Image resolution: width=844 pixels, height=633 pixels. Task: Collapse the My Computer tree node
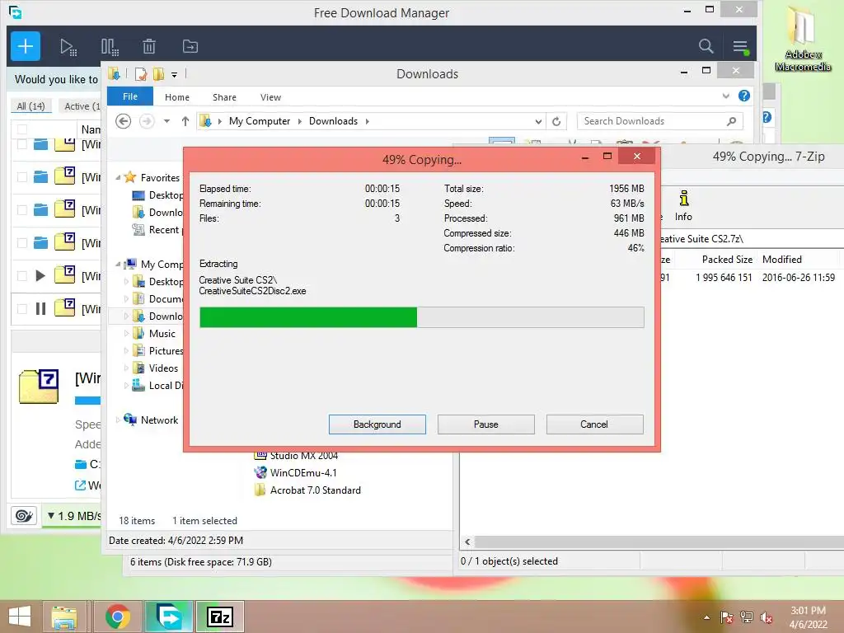pos(118,264)
